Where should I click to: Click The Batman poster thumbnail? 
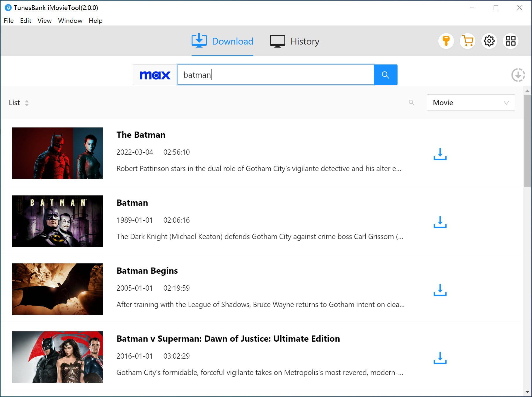[57, 153]
